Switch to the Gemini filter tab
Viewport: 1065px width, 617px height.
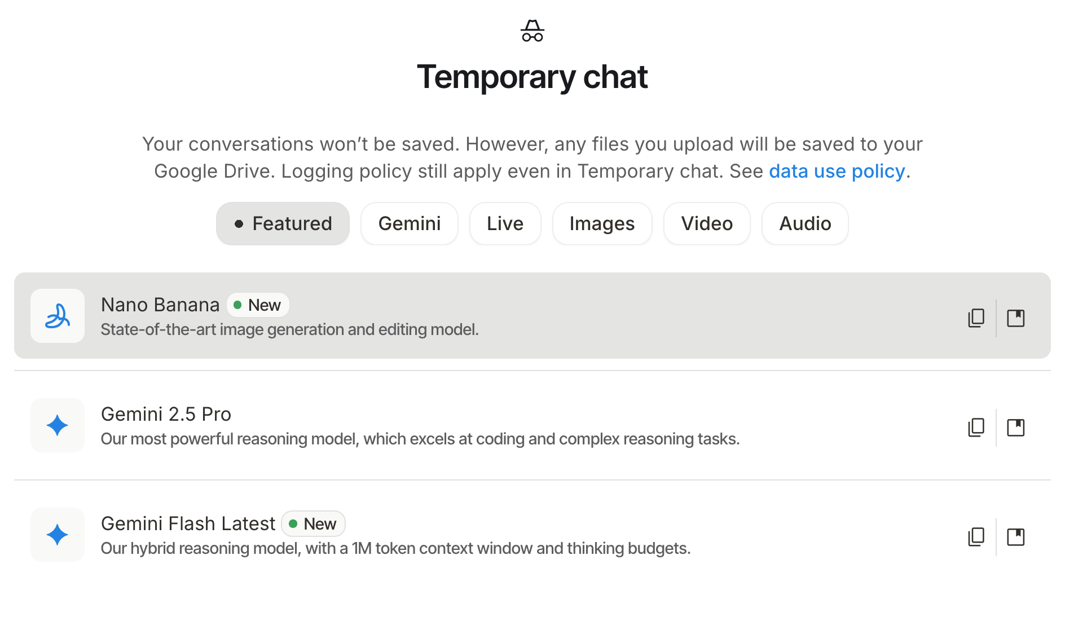(409, 224)
